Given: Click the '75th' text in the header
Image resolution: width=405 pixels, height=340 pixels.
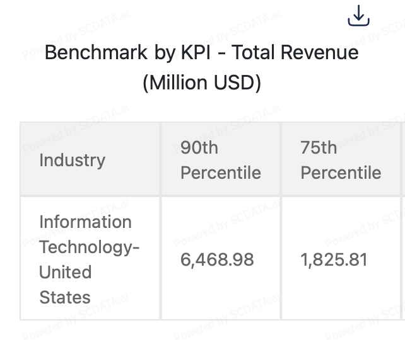Looking at the screenshot, I should tap(319, 147).
